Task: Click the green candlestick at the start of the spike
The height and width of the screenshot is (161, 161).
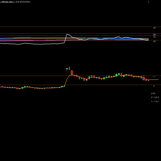Action: pos(67,69)
